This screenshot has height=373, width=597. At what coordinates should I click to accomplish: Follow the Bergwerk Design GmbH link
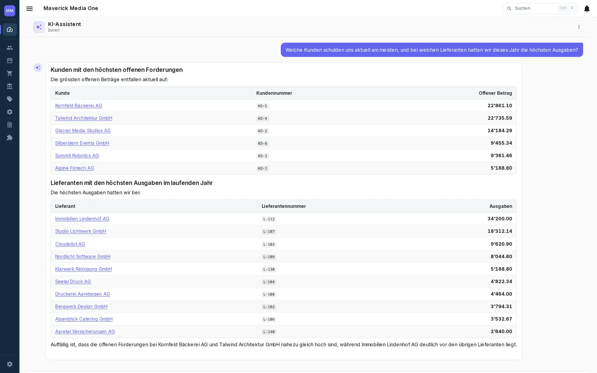click(81, 307)
